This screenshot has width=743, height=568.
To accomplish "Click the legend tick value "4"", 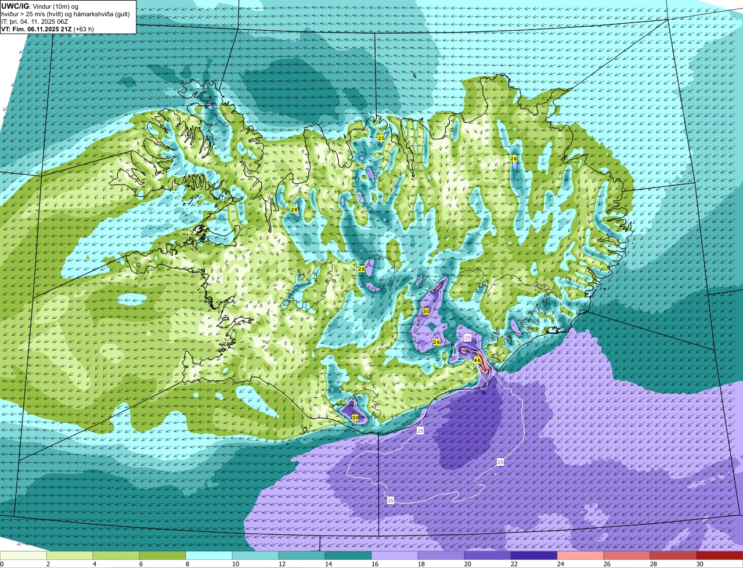I will pyautogui.click(x=94, y=564).
